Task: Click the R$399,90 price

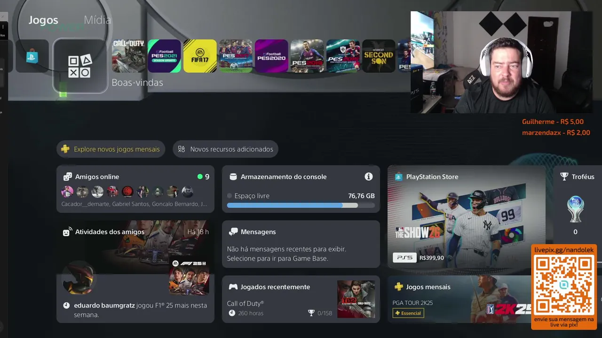Action: pos(431,258)
